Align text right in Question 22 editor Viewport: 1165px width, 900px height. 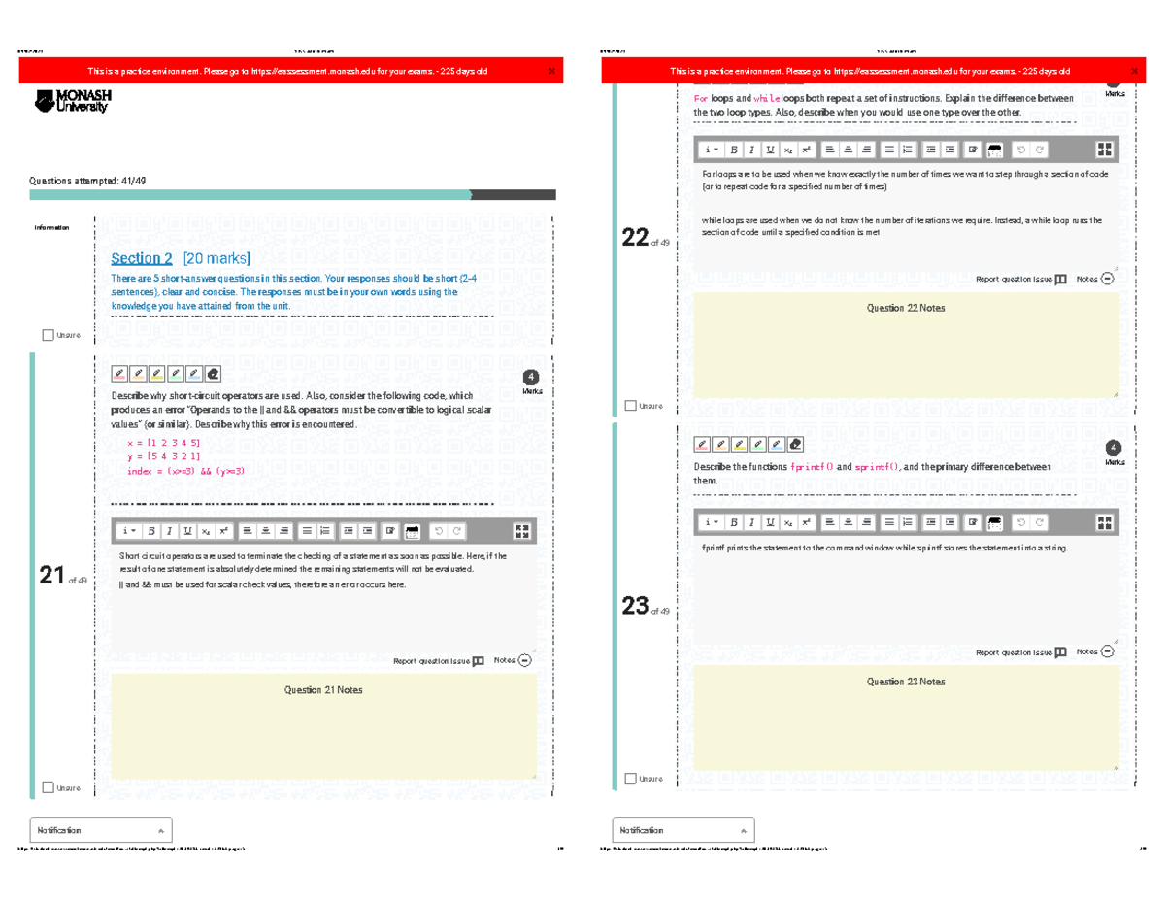866,150
